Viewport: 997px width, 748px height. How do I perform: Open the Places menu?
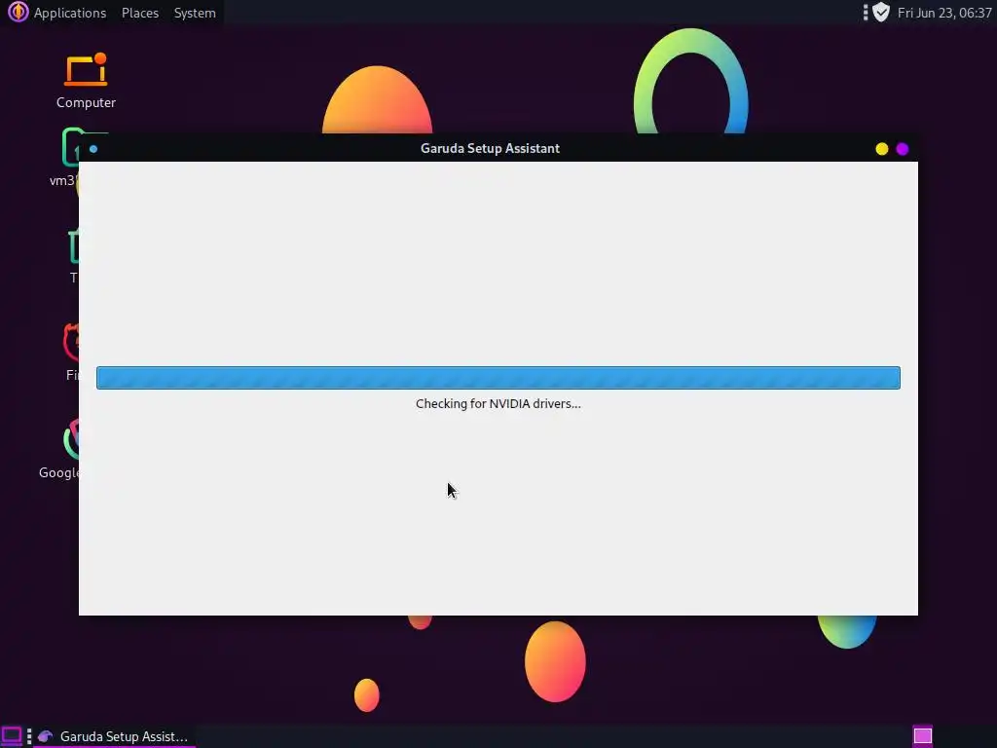pos(140,13)
